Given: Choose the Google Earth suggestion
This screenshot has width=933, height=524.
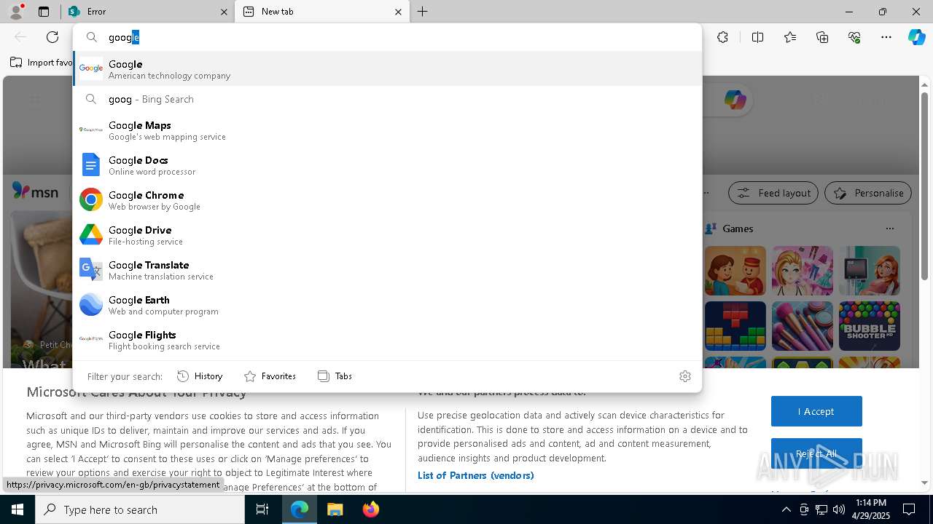Looking at the screenshot, I should pyautogui.click(x=387, y=305).
